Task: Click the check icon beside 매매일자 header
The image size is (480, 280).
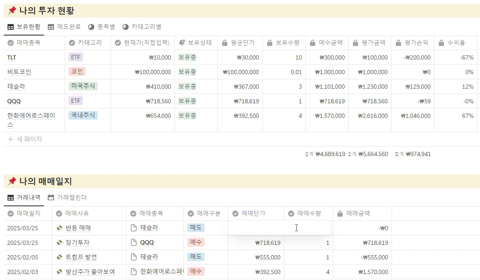Action: point(10,214)
